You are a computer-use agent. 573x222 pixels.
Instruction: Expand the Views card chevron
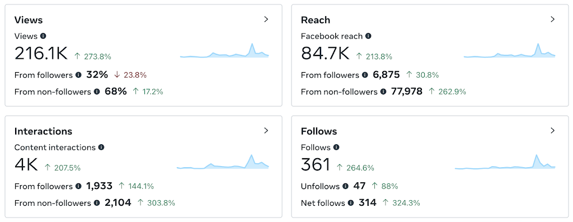tap(266, 20)
